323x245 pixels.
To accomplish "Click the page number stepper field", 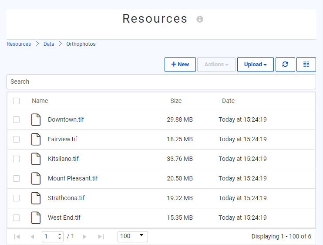I will click(51, 236).
